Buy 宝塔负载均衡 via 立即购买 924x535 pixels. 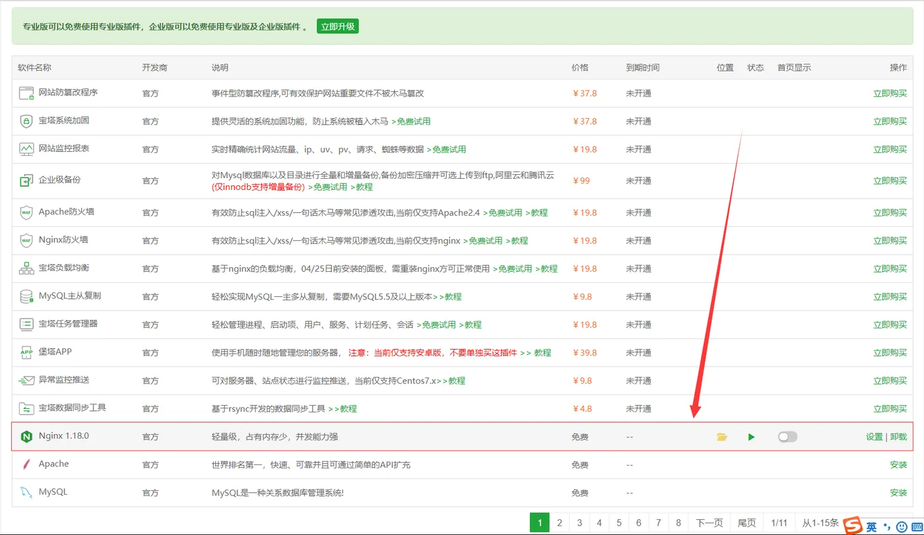point(890,269)
